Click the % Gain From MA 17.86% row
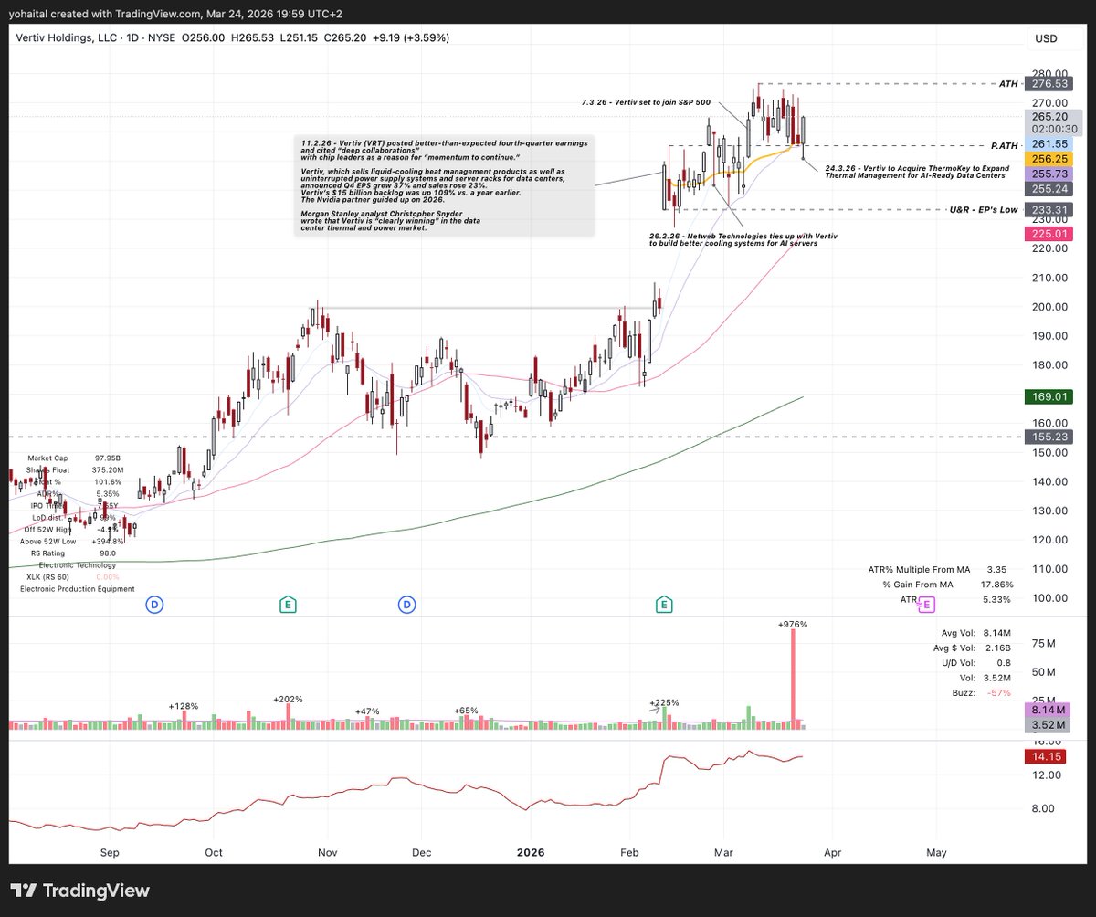 coord(946,585)
